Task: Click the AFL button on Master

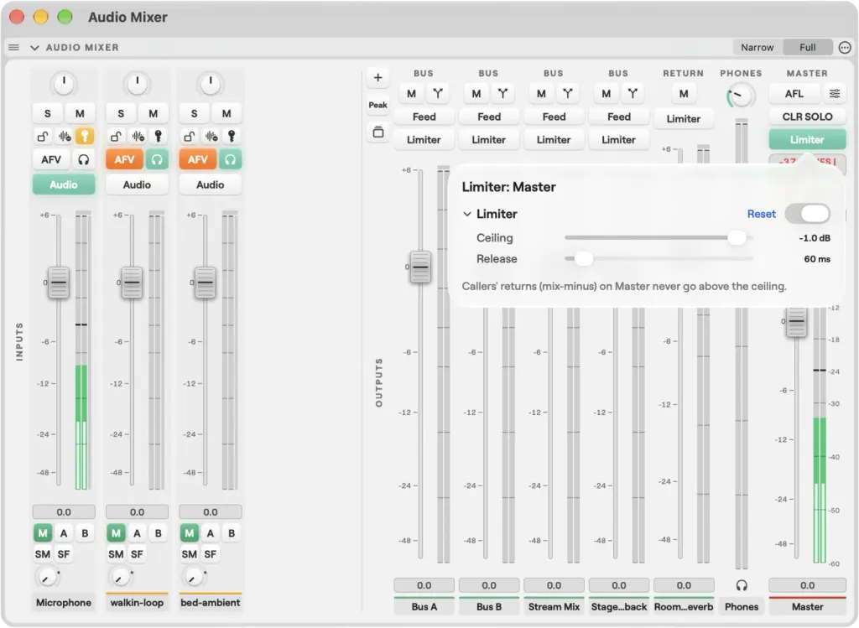Action: click(x=794, y=94)
